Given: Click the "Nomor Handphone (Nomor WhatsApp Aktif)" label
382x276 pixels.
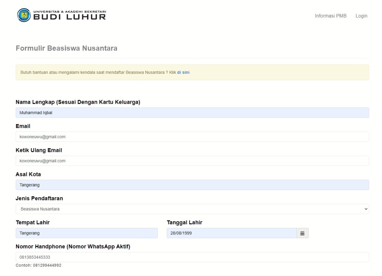Looking at the screenshot, I should [73, 247].
